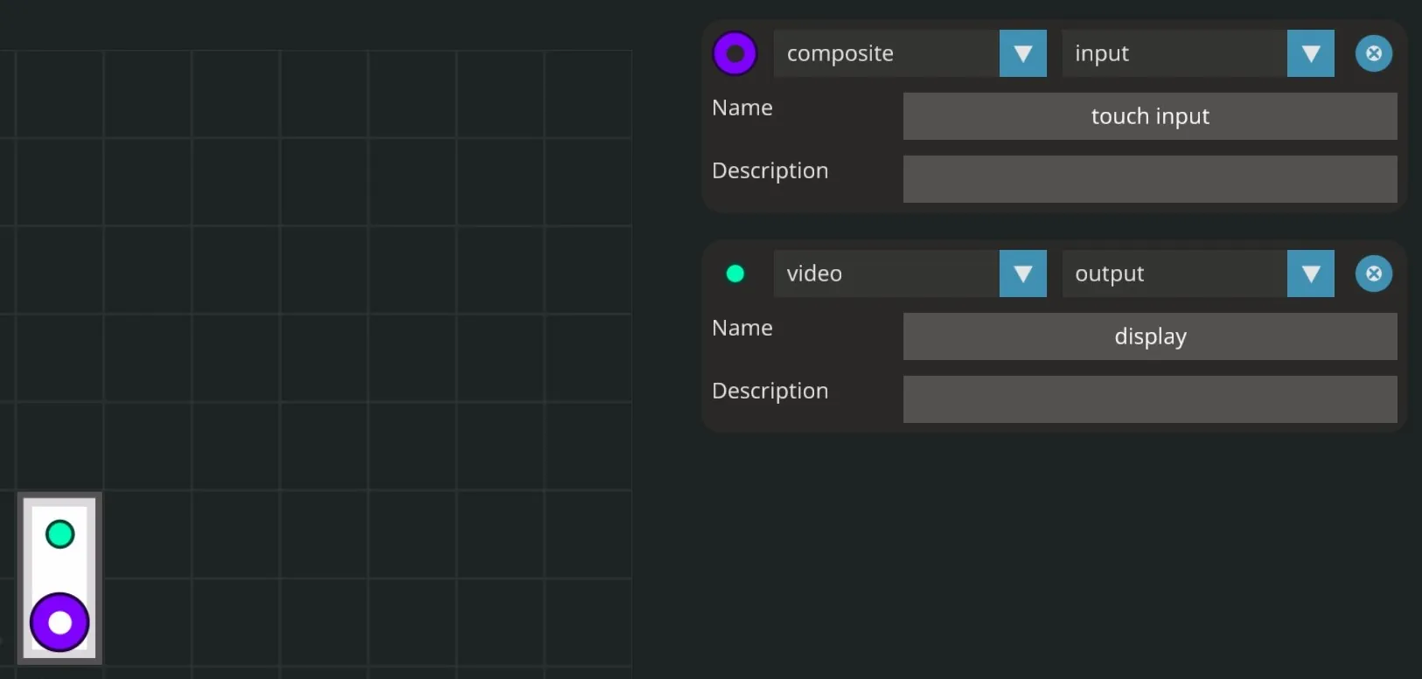This screenshot has height=679, width=1422.
Task: Click the arrow button next to video
Action: (1022, 274)
